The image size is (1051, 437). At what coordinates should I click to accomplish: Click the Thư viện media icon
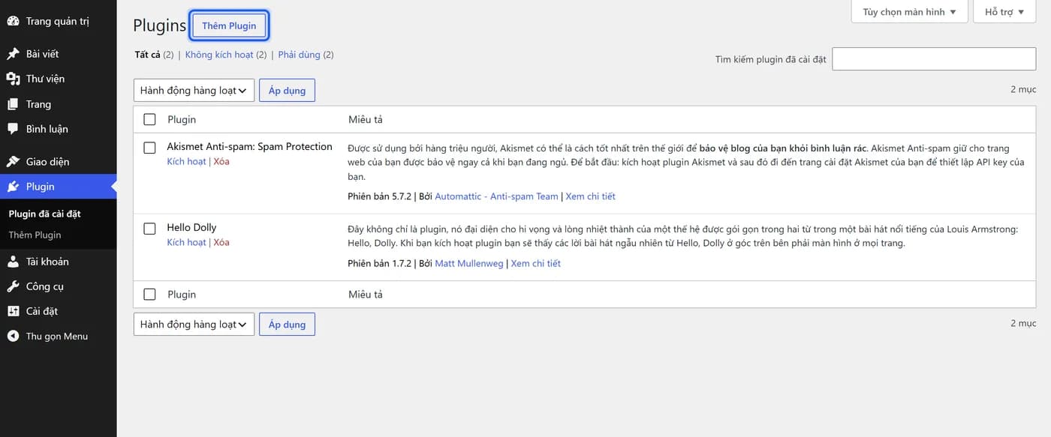pos(13,79)
